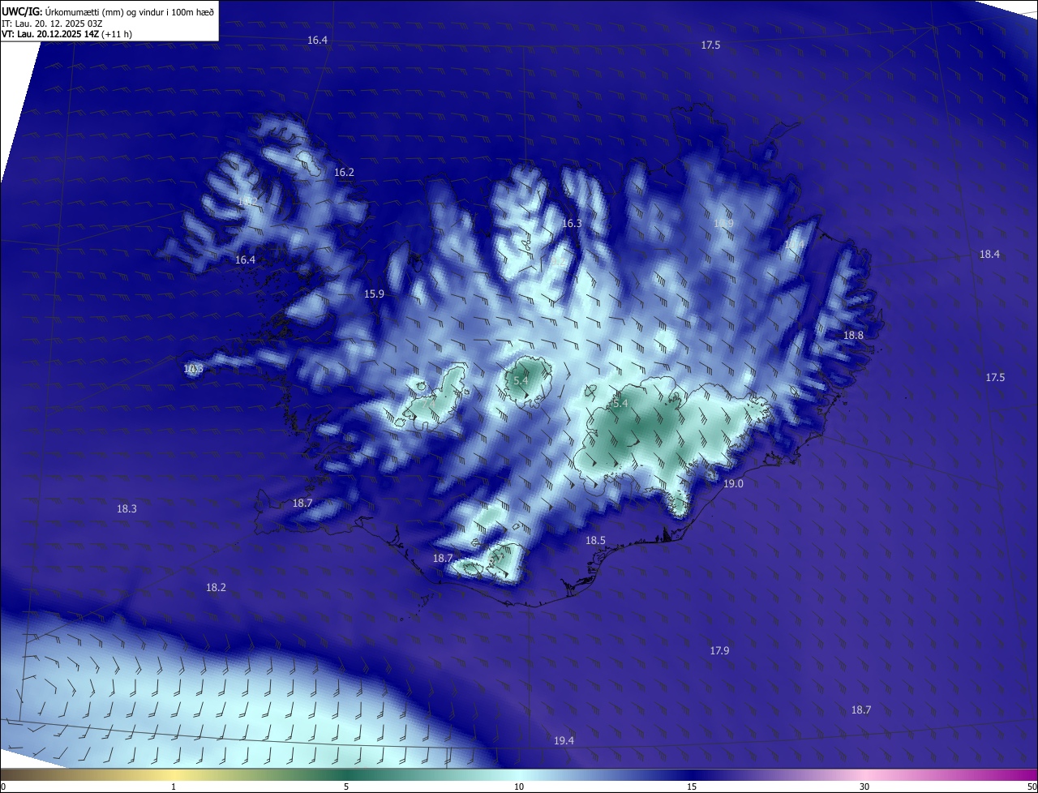1038x793 pixels.
Task: Click the 15.9 value label on the map
Action: [374, 294]
